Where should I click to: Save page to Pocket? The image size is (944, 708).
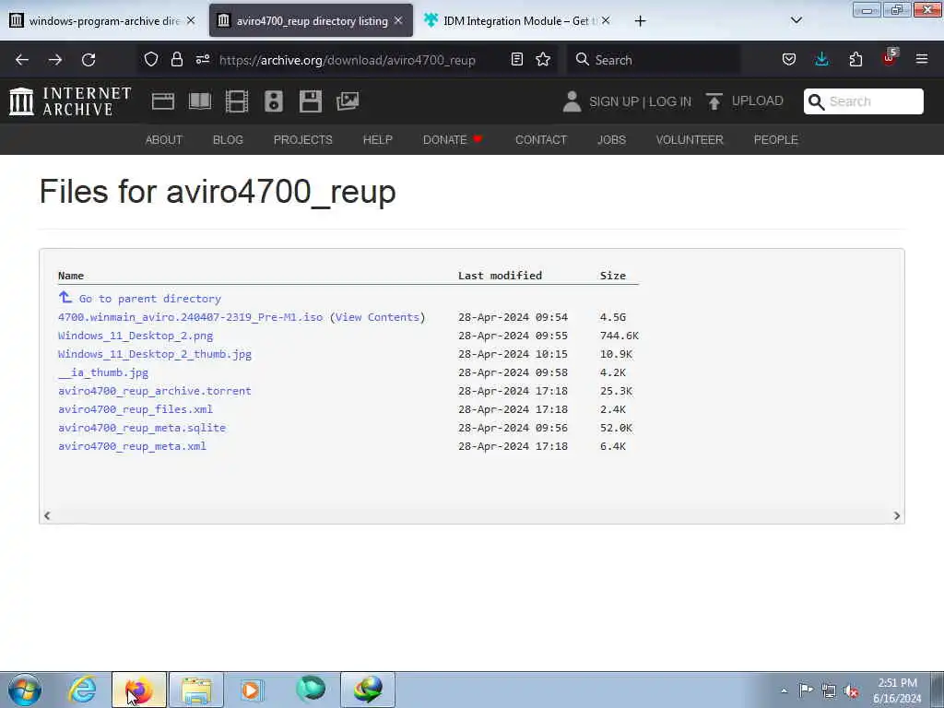click(789, 60)
